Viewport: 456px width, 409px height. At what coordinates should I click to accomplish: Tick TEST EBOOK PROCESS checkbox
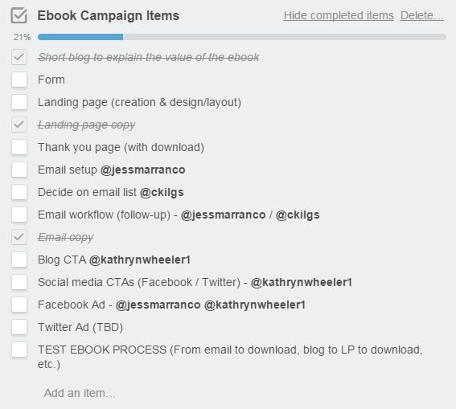pyautogui.click(x=19, y=350)
